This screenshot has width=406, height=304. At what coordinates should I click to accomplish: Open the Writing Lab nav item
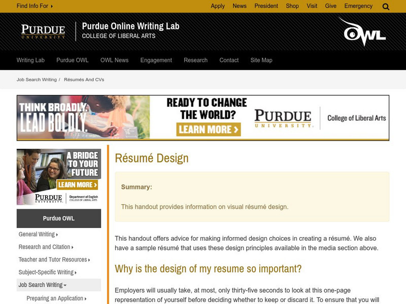click(x=30, y=60)
